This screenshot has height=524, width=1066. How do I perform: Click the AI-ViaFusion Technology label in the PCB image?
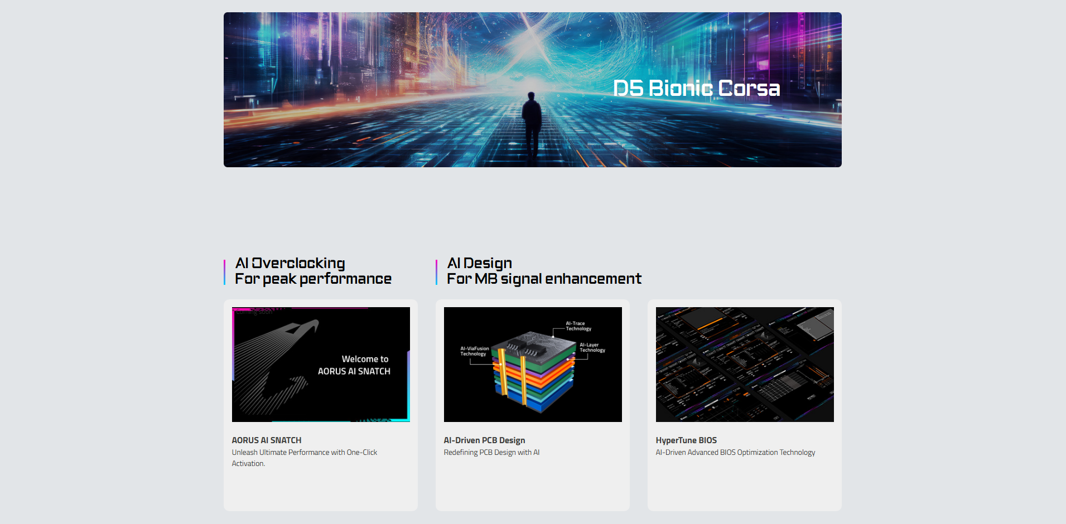point(474,351)
